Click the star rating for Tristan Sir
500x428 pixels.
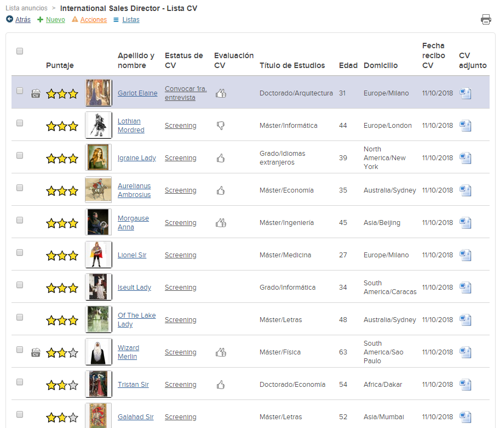pos(62,385)
